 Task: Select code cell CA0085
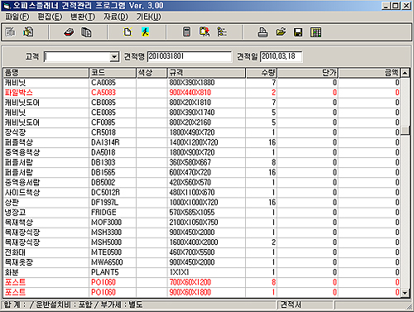[x=103, y=83]
